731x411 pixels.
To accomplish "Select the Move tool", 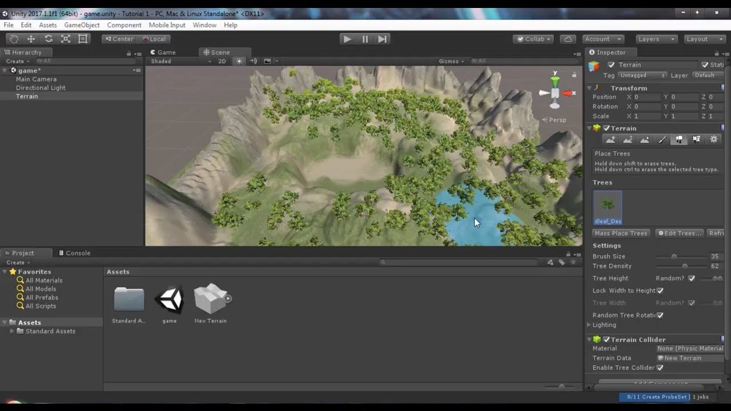I will point(31,39).
